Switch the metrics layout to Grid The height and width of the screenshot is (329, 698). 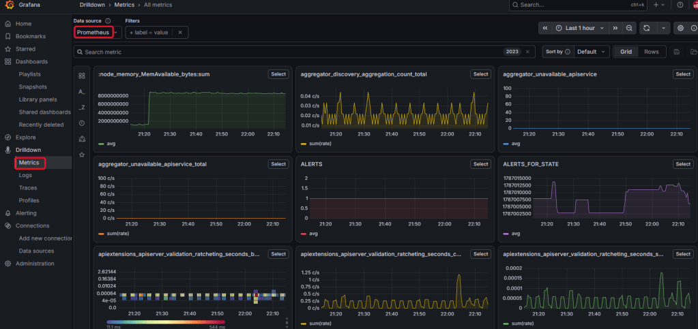click(626, 52)
